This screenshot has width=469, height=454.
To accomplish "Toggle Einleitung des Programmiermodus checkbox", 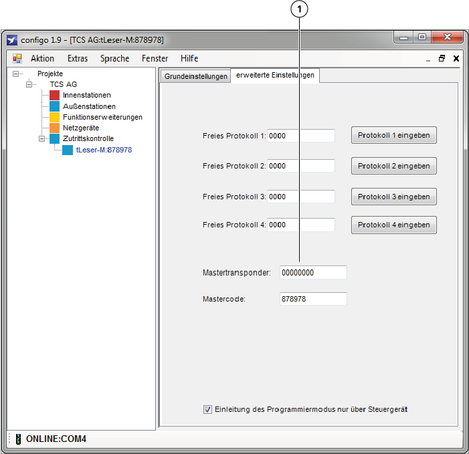I will tap(207, 409).
